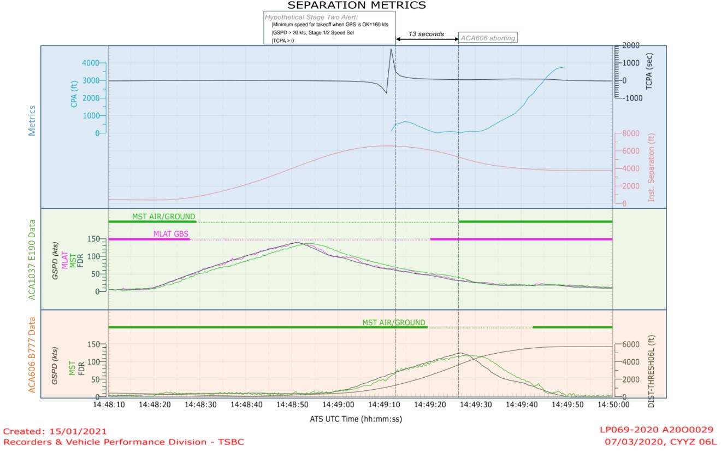Select the ACA1037 E190 Data panel label
Image resolution: width=721 pixels, height=451 pixels.
click(x=32, y=259)
